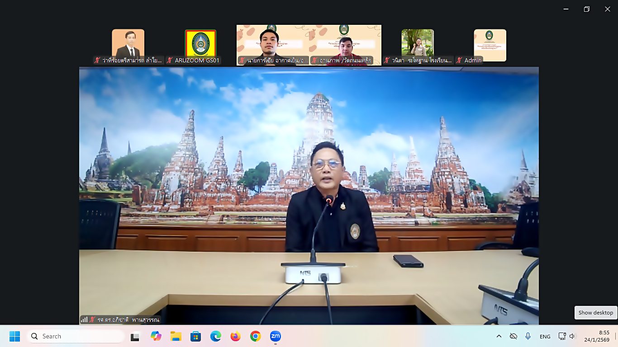
Task: Launch Copilot from the taskbar
Action: [x=156, y=336]
